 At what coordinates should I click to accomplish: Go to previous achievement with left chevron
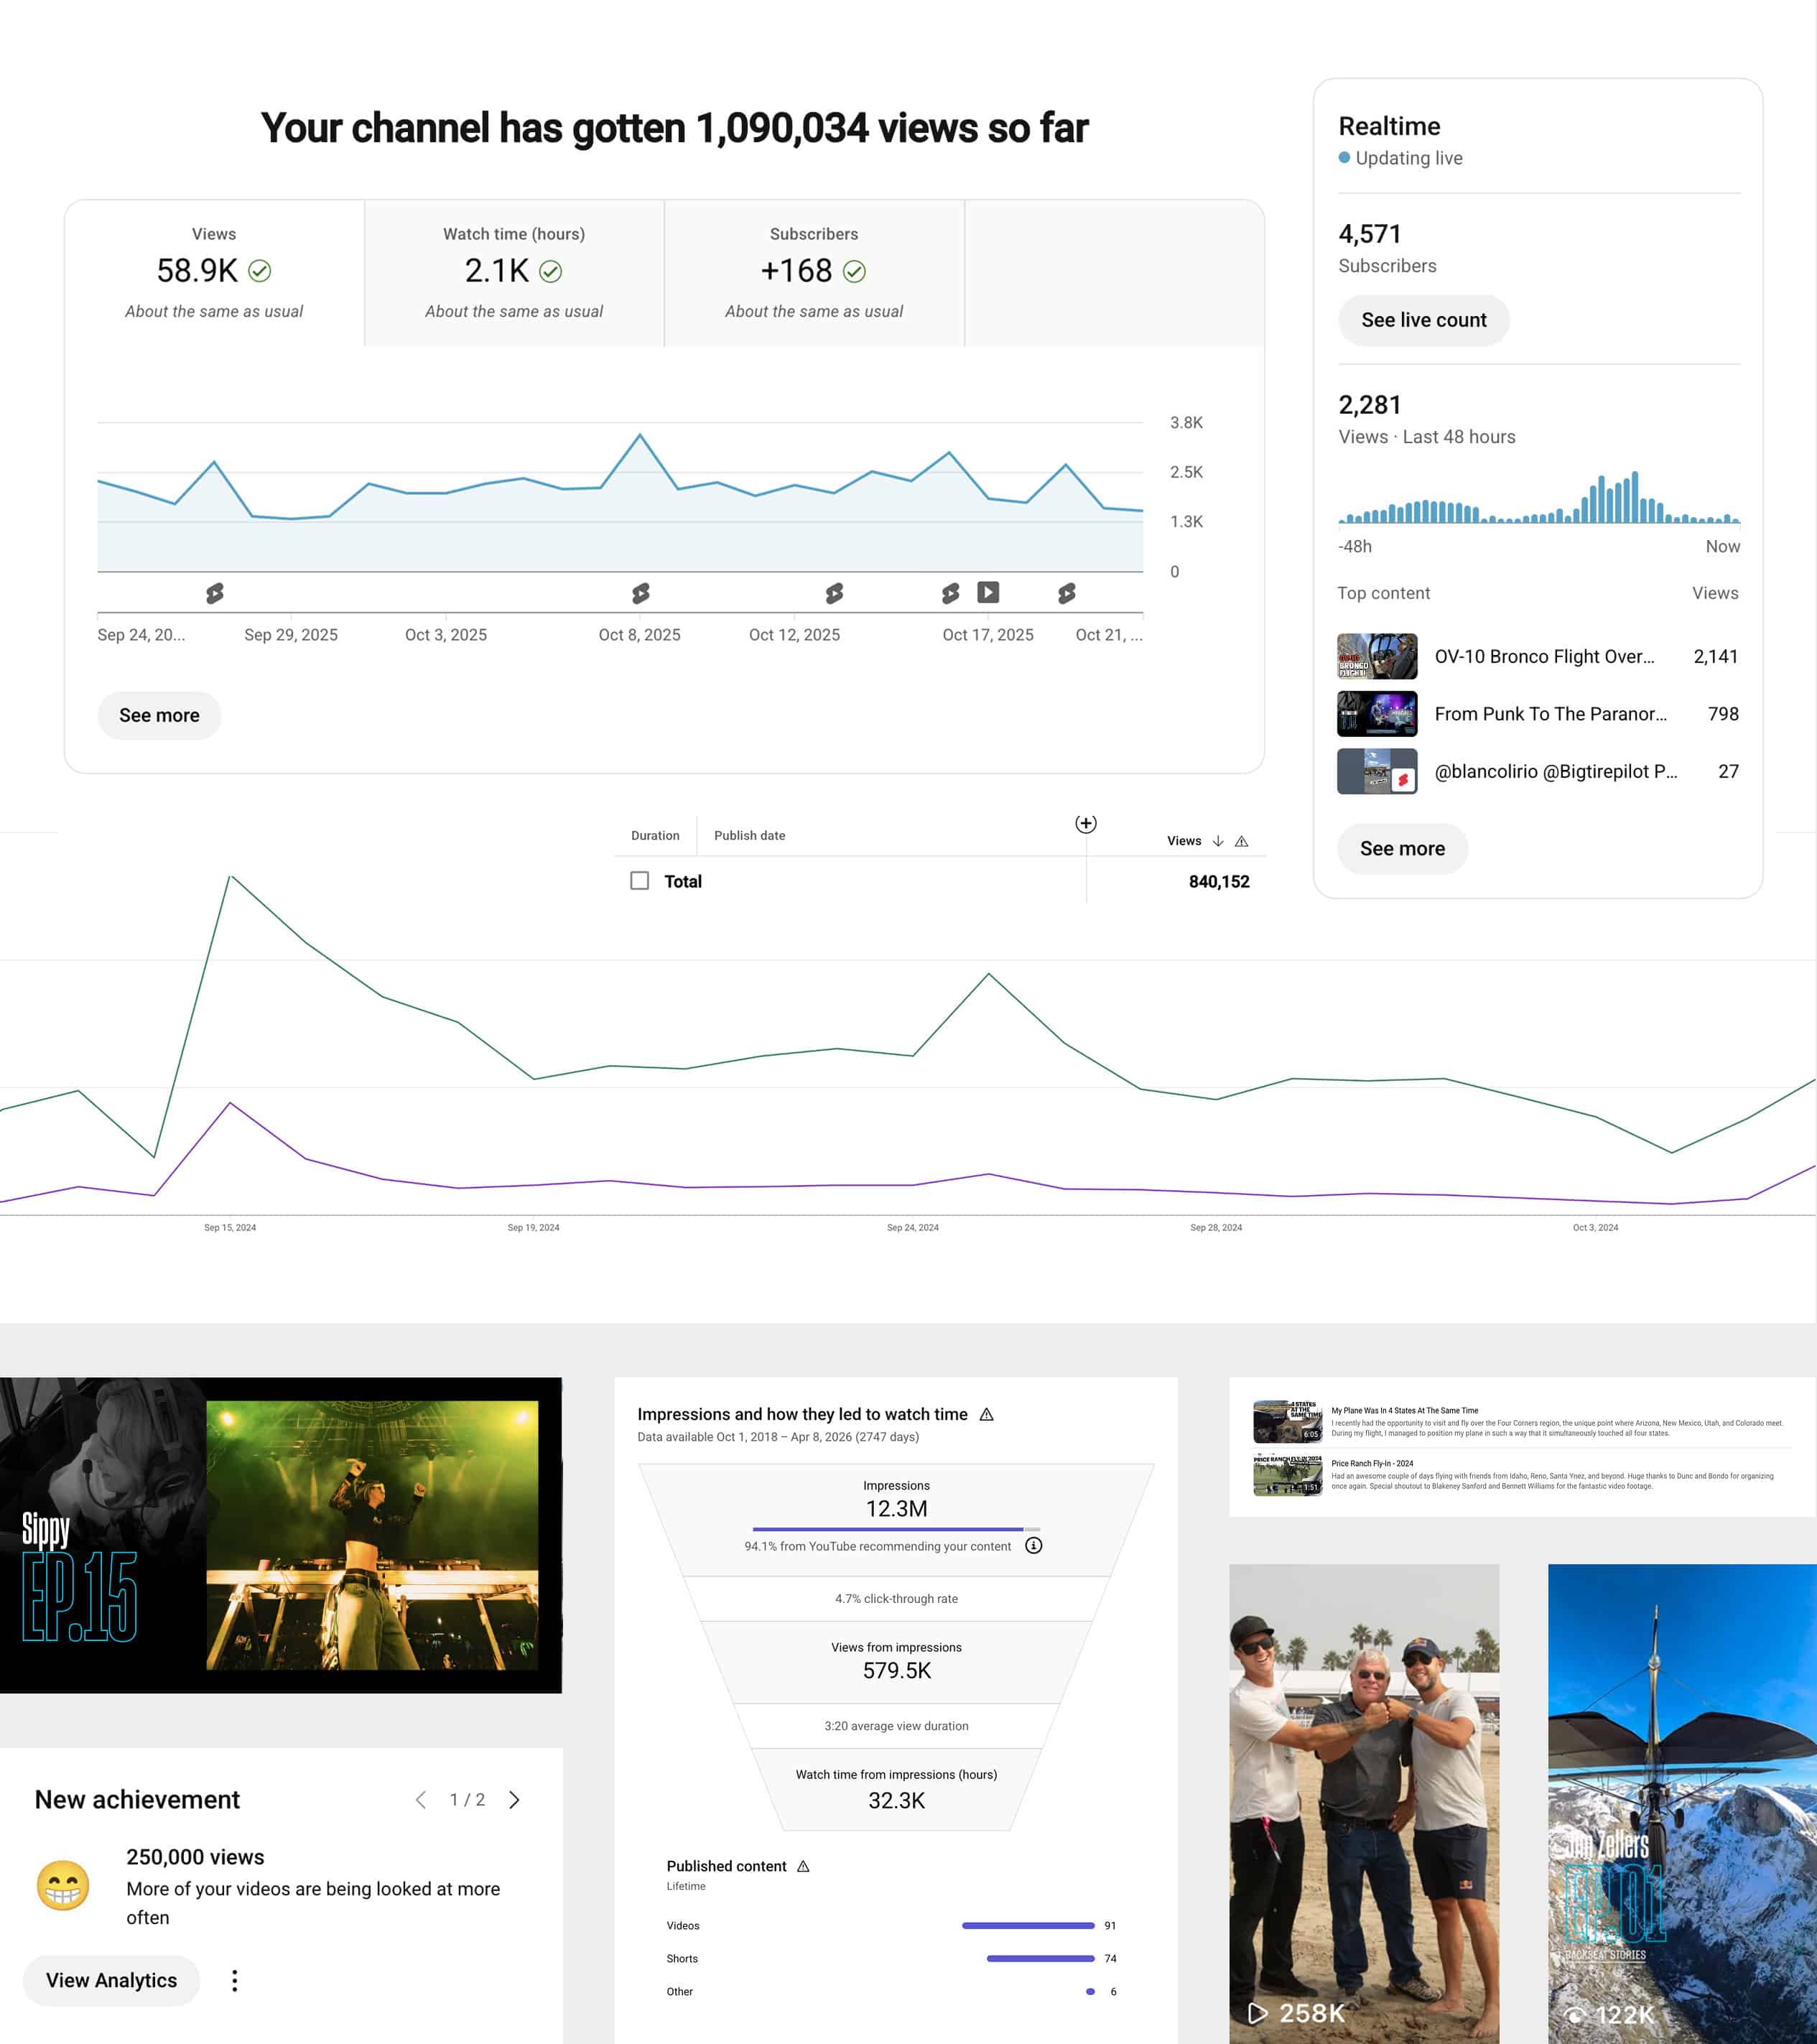point(421,1800)
